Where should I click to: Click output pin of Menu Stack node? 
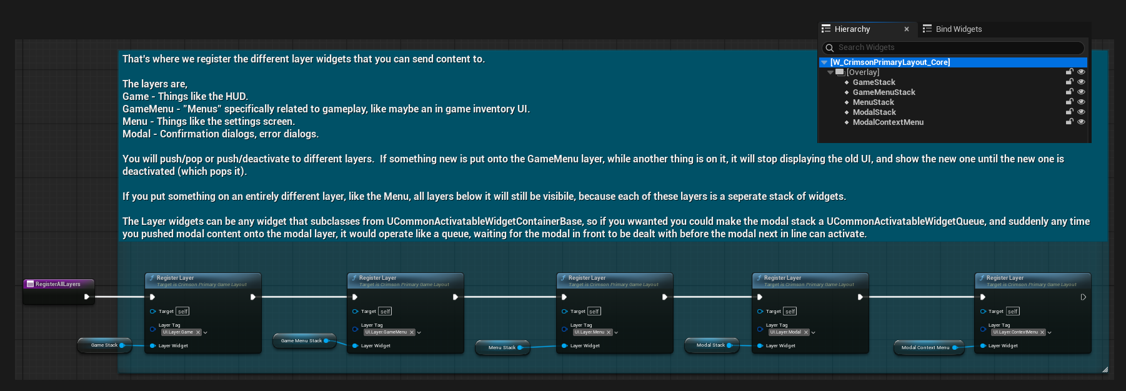click(521, 348)
